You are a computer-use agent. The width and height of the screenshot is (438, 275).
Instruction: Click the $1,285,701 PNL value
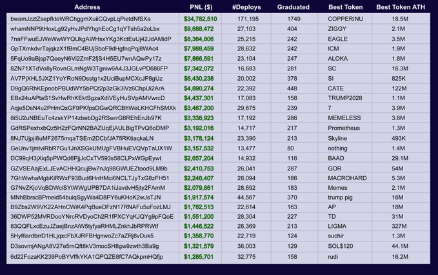point(199,256)
